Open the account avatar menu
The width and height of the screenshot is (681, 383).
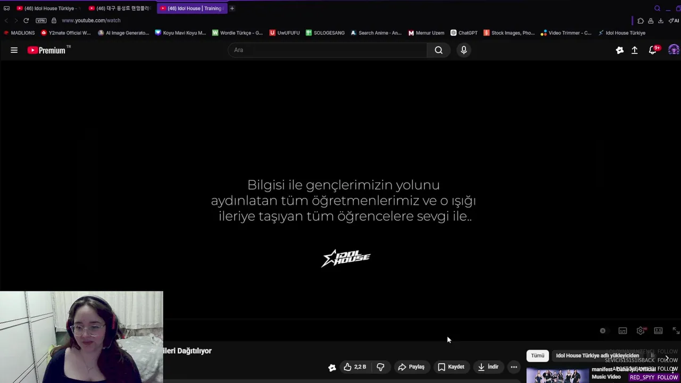tap(674, 50)
